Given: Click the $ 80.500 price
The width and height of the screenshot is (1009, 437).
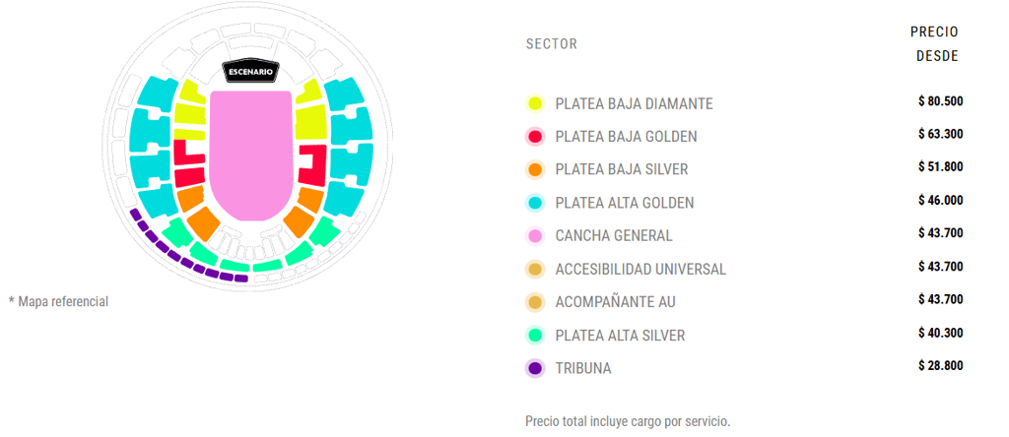Looking at the screenshot, I should coord(940,101).
